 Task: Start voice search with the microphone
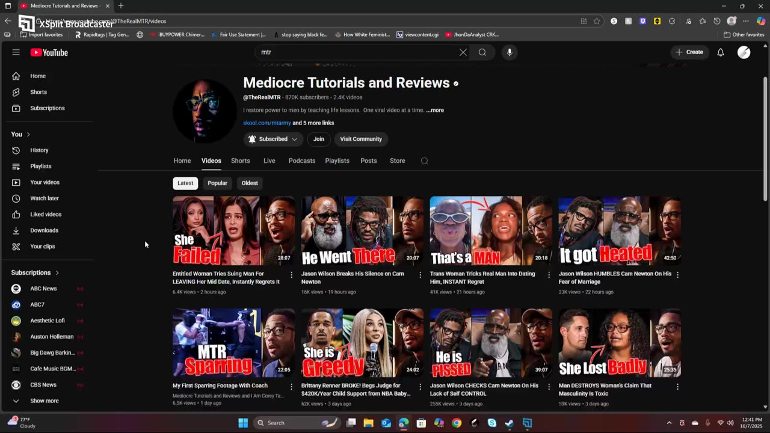point(510,52)
